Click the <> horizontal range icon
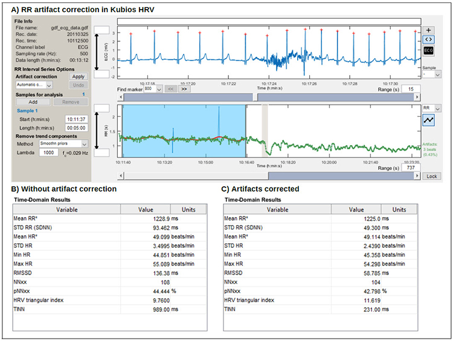 pos(428,39)
